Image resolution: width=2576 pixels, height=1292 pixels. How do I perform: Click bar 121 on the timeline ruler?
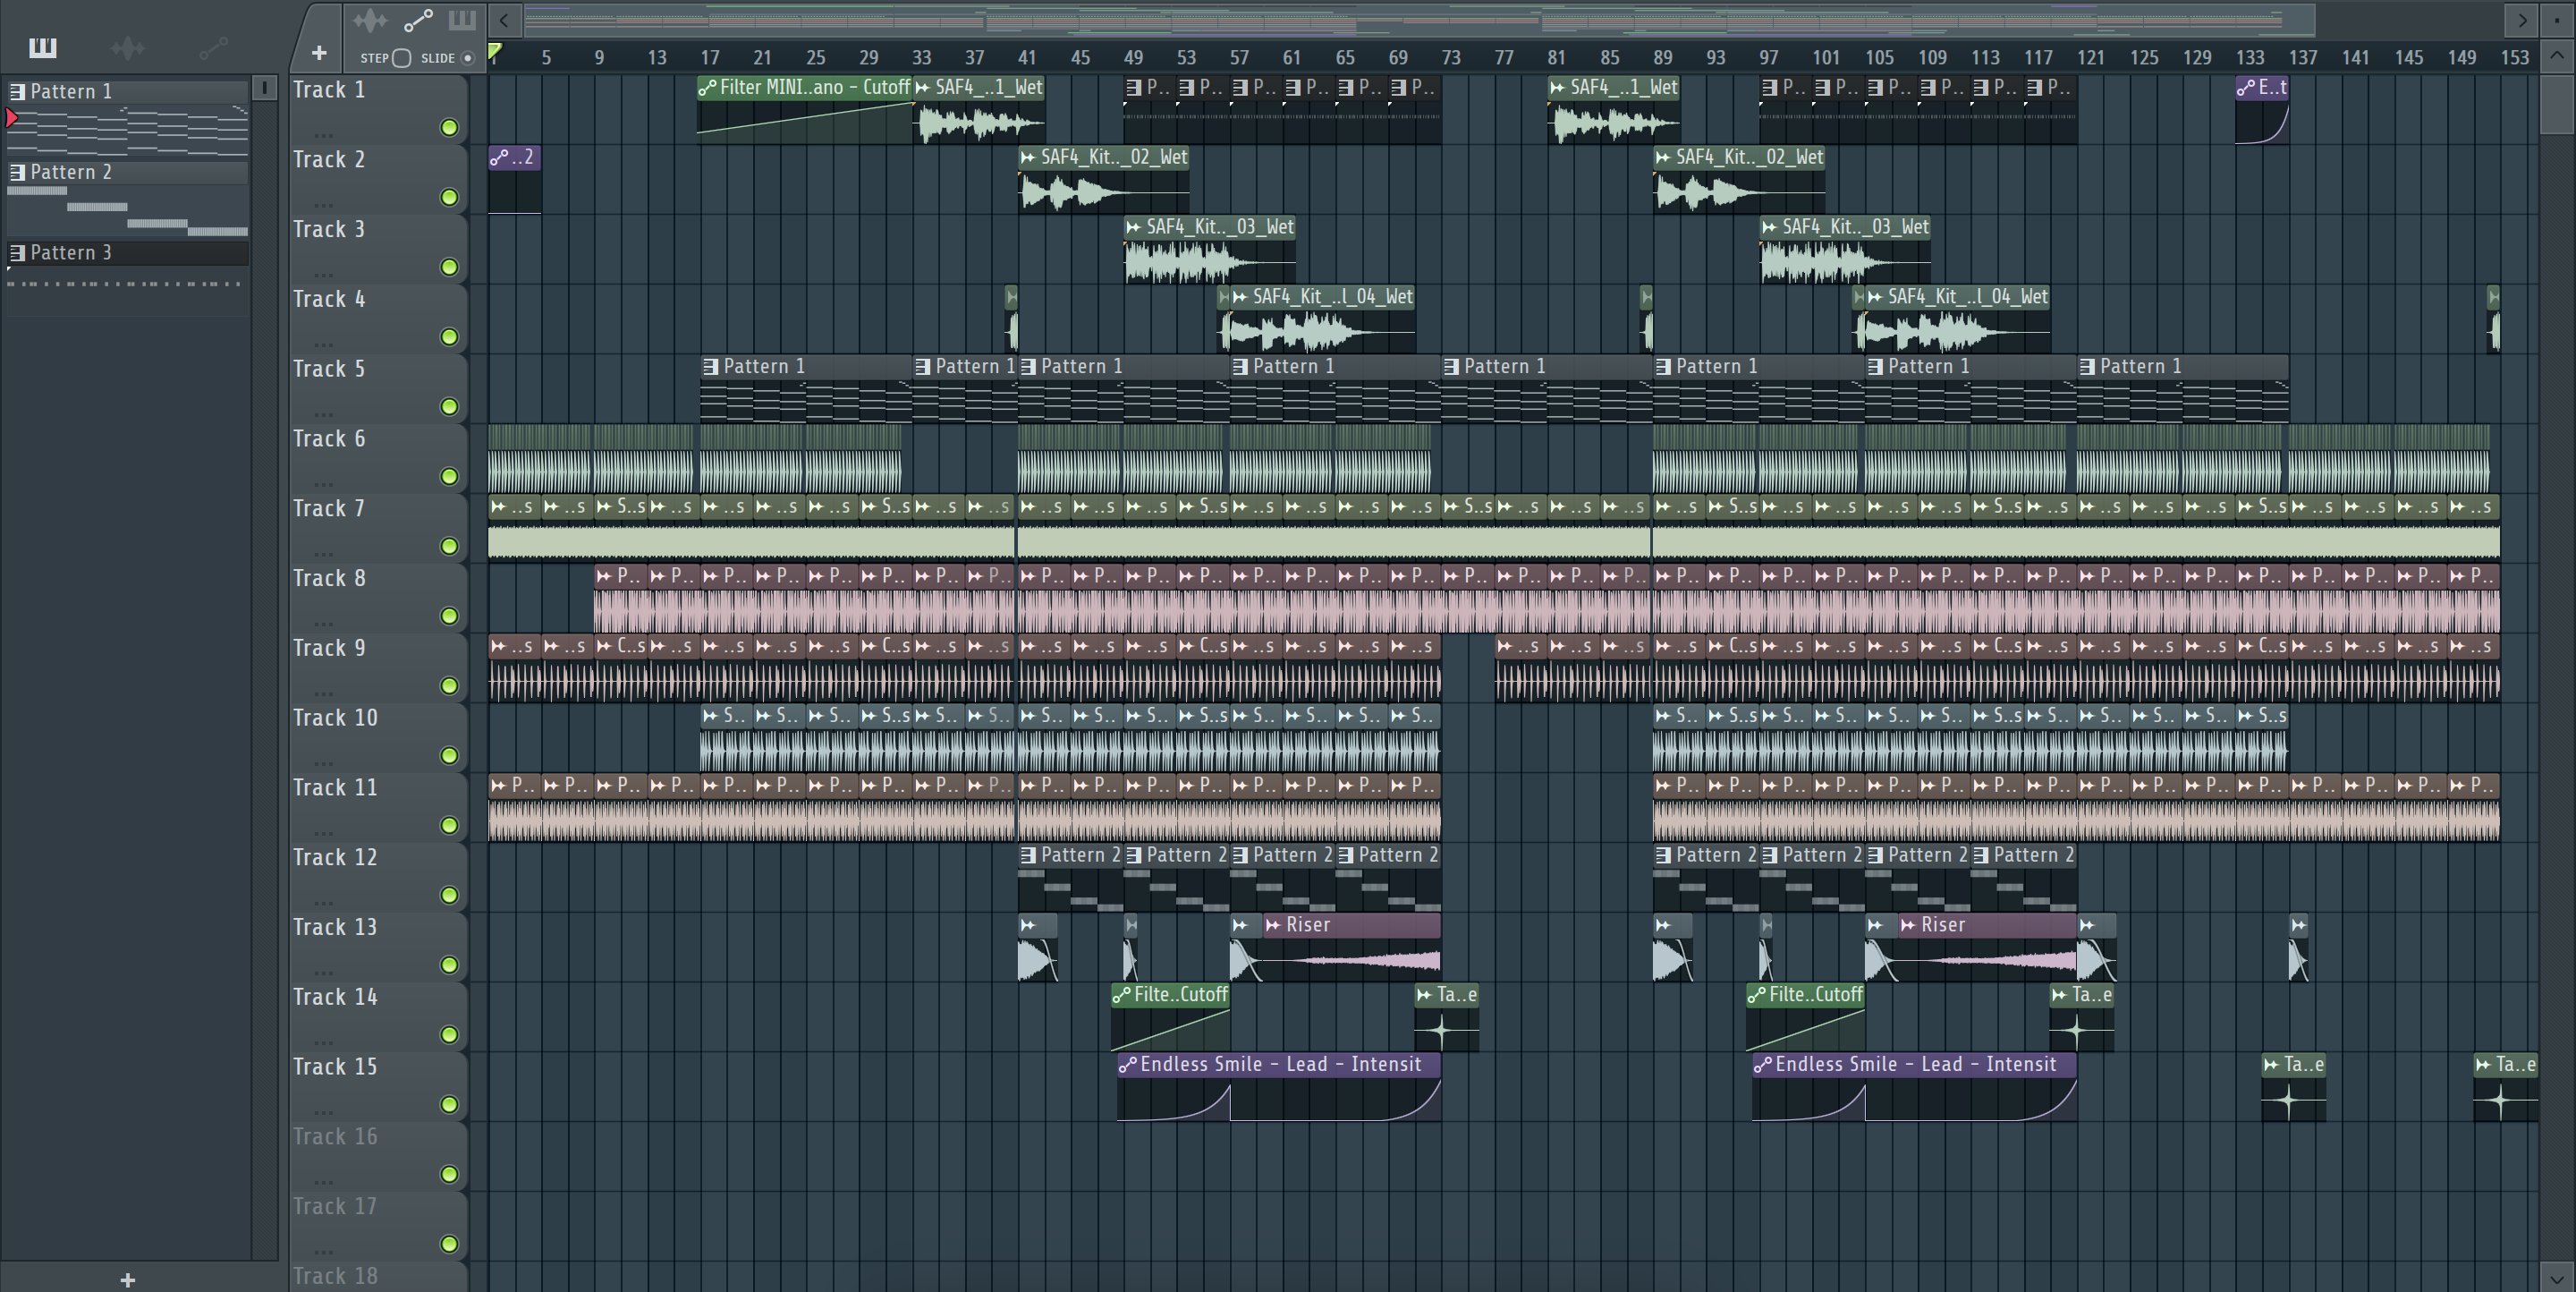(x=2090, y=58)
